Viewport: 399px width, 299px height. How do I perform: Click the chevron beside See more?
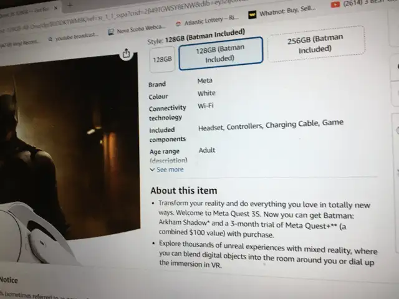point(152,169)
